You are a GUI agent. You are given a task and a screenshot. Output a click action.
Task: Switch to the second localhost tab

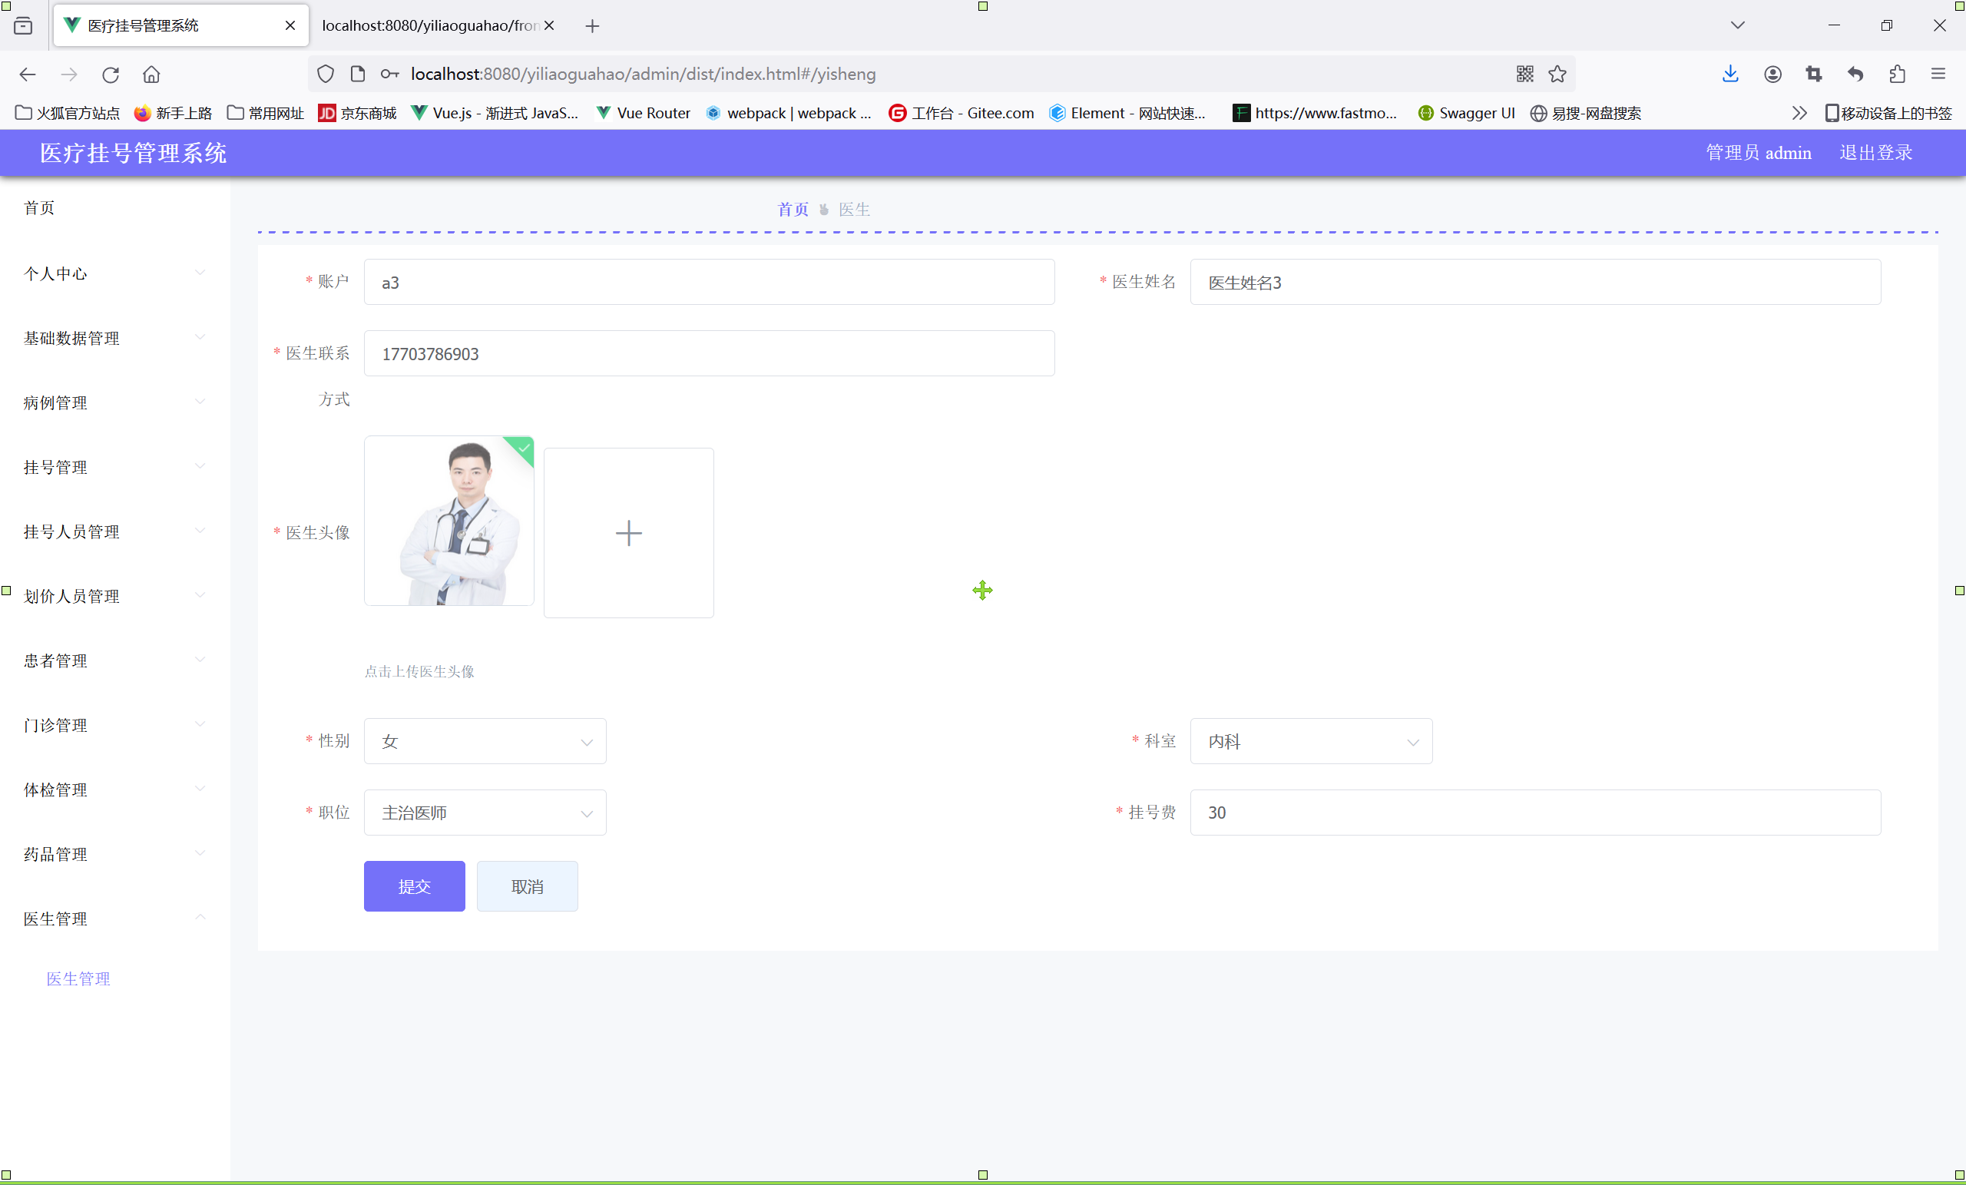point(429,25)
